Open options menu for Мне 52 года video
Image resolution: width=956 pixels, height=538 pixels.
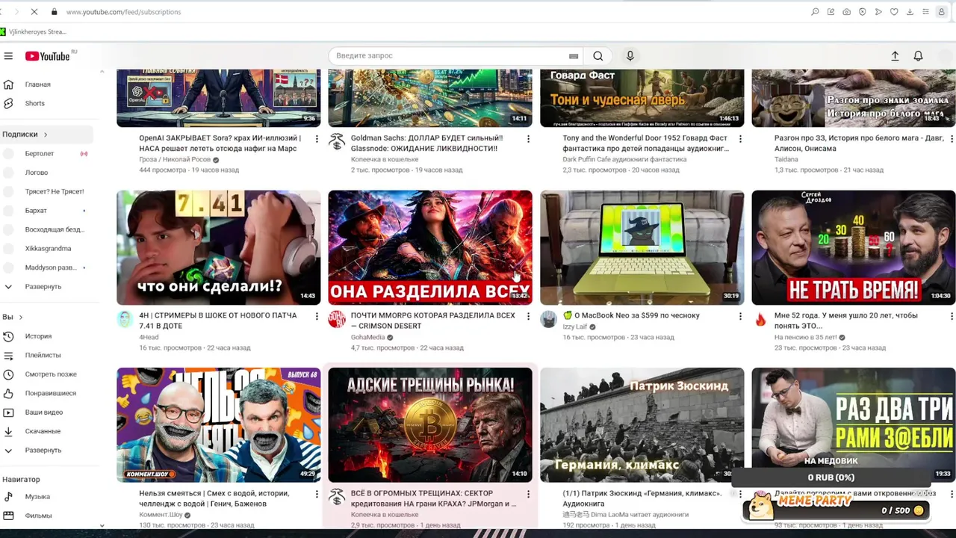pyautogui.click(x=952, y=317)
